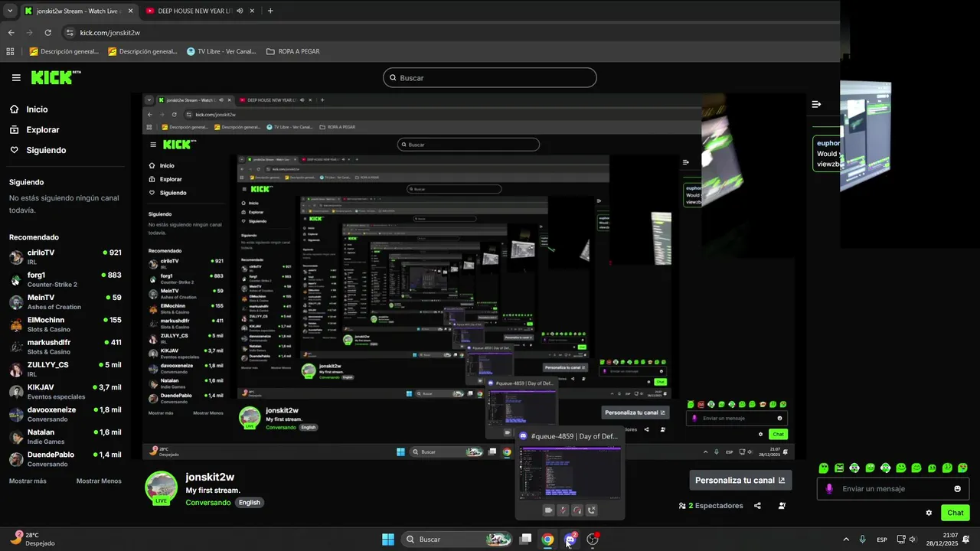Open davooxeneize recommended channel
This screenshot has height=551, width=980.
(x=65, y=414)
